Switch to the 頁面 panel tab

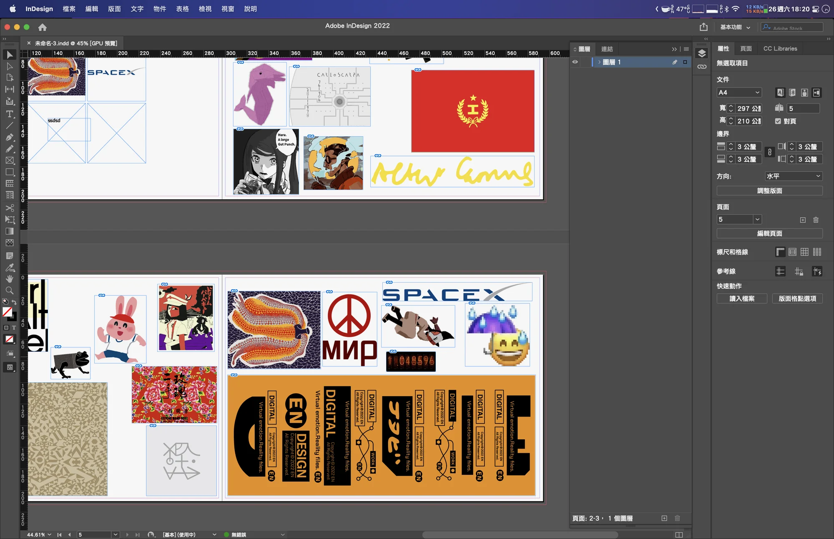coord(746,49)
